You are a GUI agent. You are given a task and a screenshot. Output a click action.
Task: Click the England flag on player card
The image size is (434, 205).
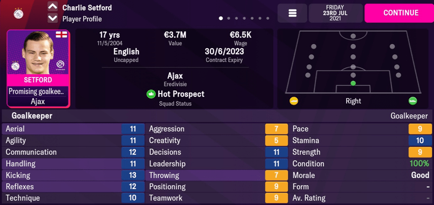click(61, 35)
